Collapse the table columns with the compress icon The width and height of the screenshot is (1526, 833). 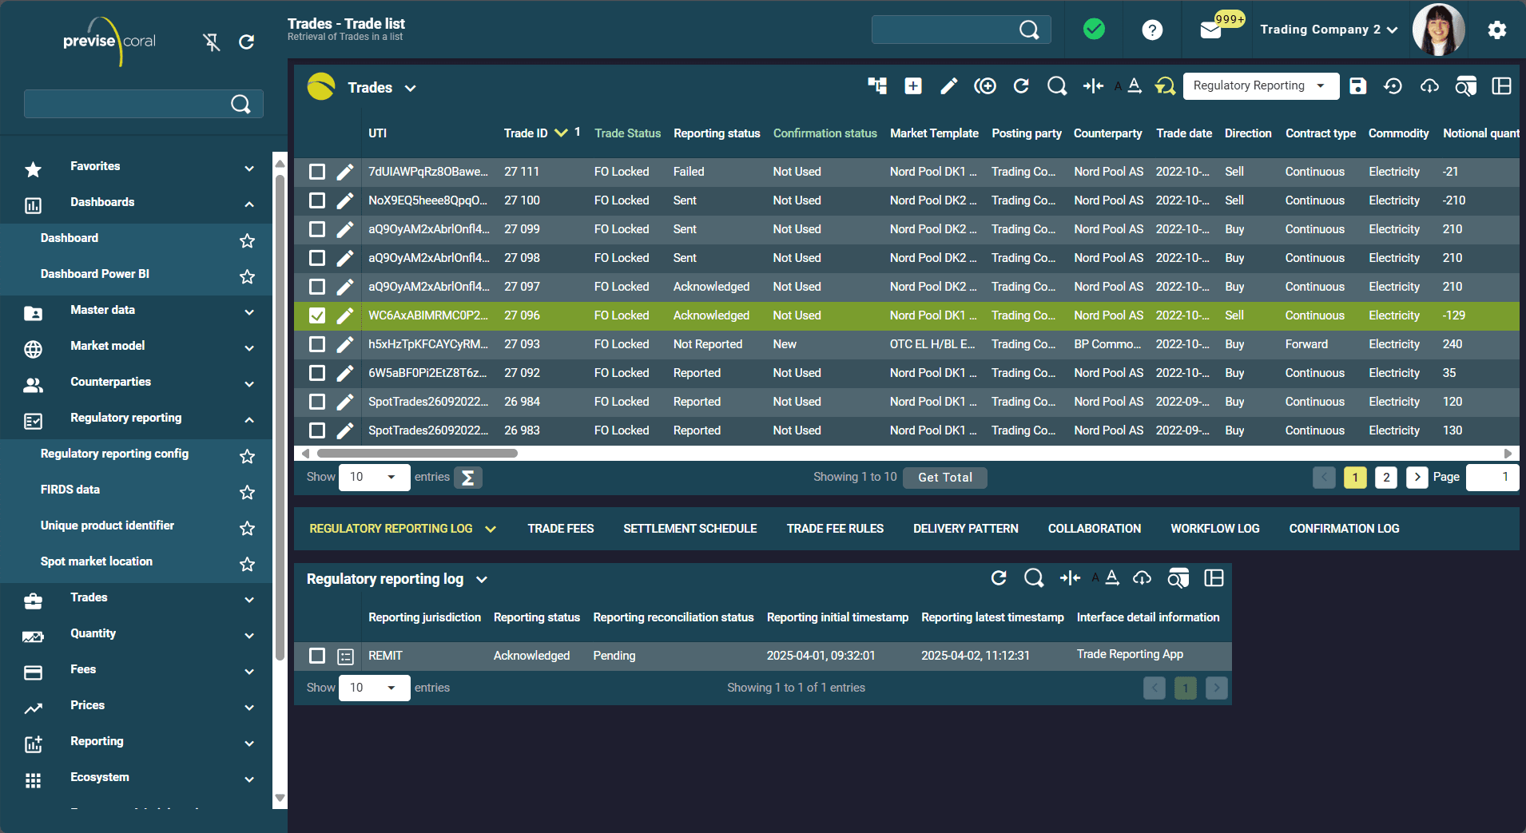(1092, 86)
